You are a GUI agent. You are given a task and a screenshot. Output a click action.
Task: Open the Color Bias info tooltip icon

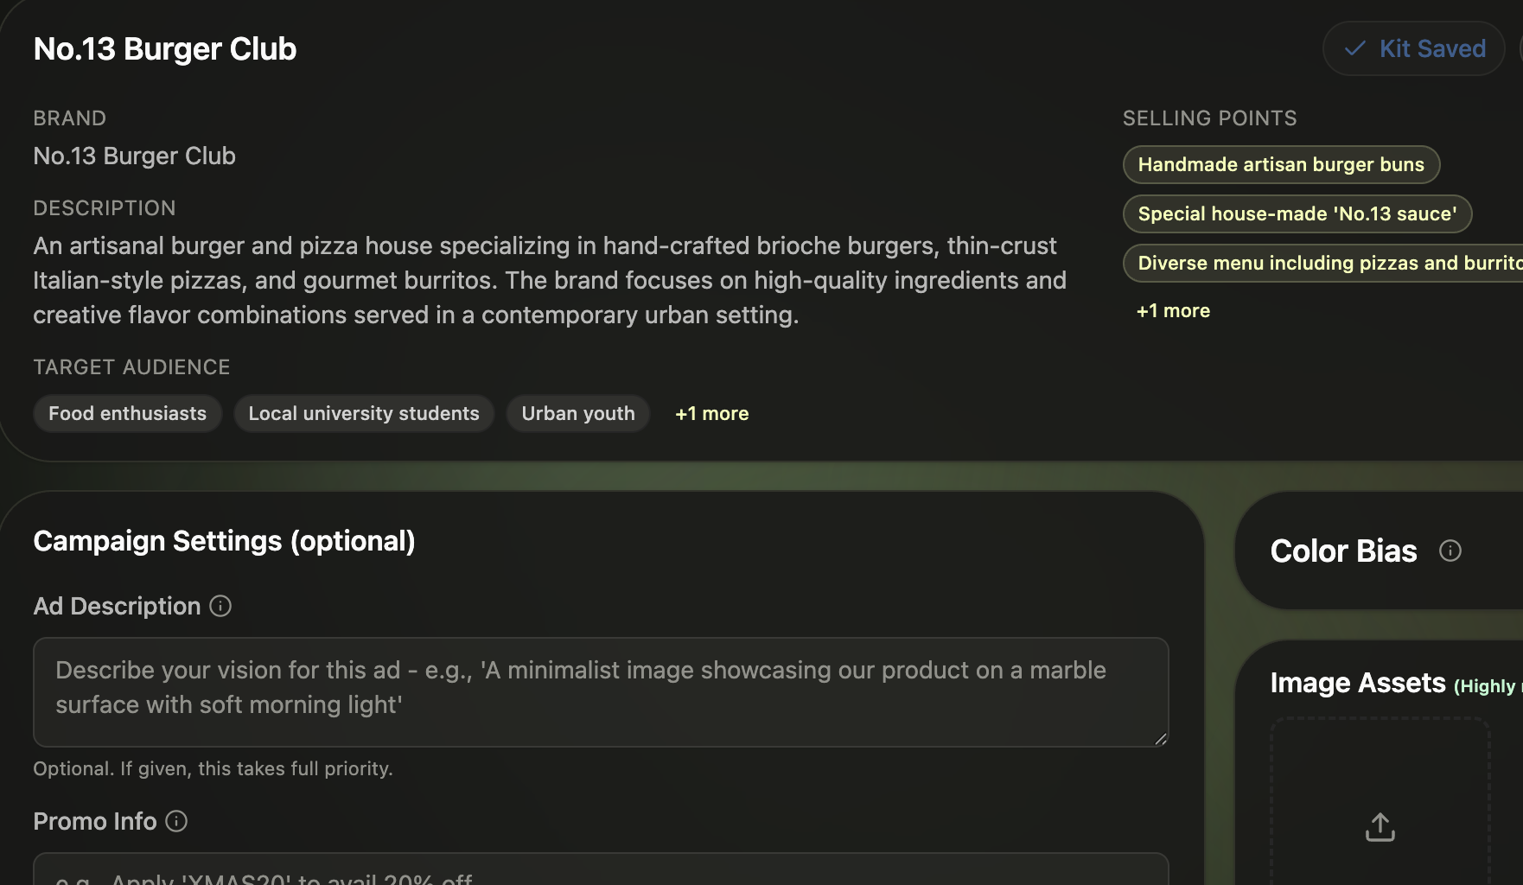(x=1450, y=551)
